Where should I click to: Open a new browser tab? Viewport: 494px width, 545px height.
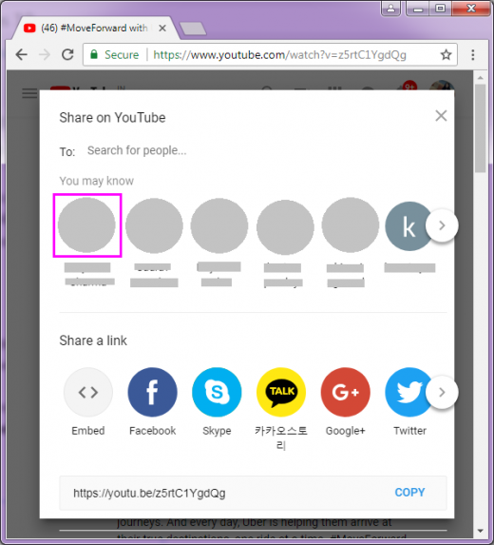coord(193,29)
